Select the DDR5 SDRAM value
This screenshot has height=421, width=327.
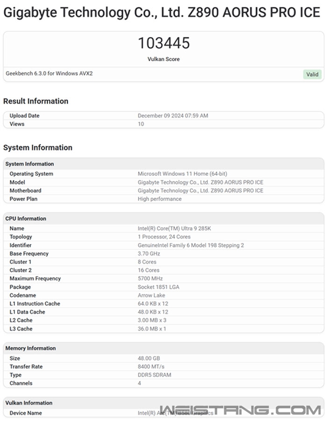[x=154, y=375]
